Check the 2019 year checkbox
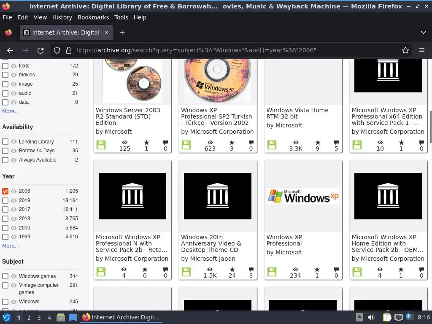 tap(5, 200)
